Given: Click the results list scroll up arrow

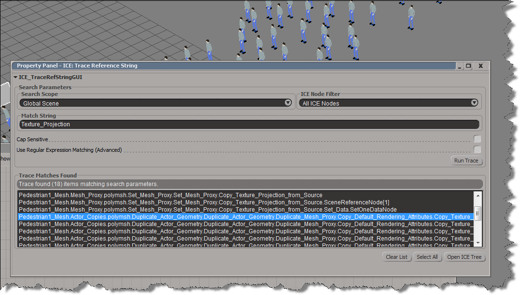Looking at the screenshot, I should click(478, 195).
